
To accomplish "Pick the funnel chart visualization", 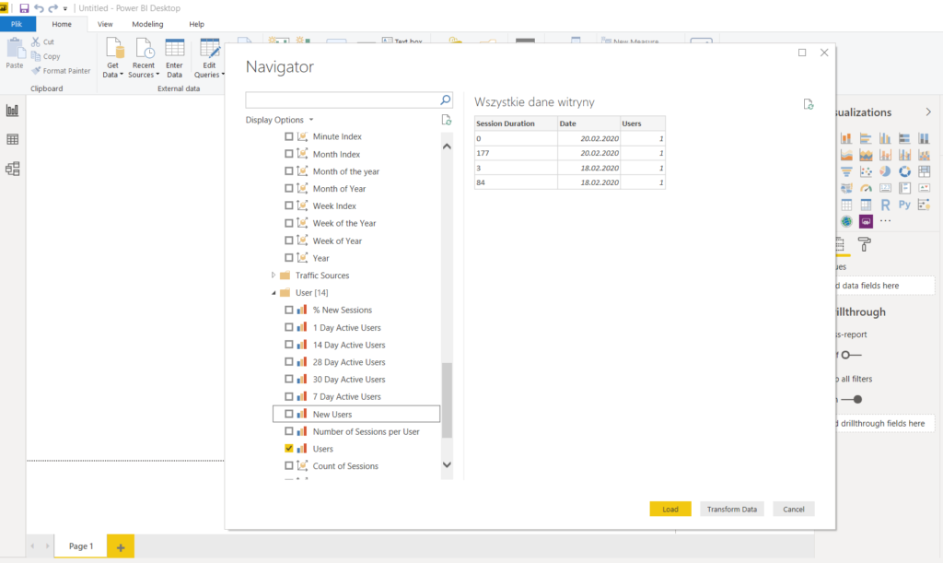I will point(846,171).
